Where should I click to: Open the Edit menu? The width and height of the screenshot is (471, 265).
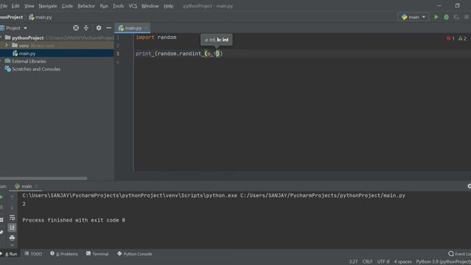click(x=15, y=6)
